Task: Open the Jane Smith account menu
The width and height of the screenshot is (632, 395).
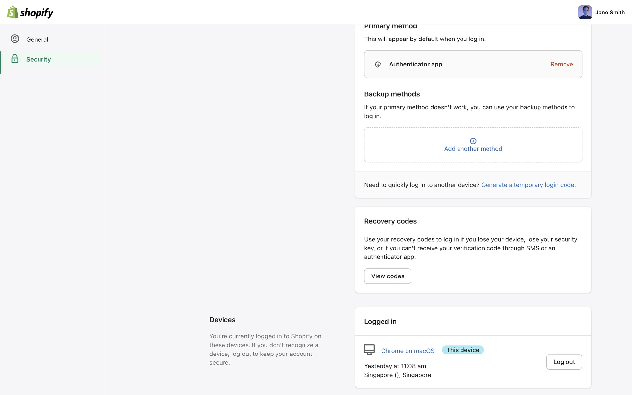Action: (x=610, y=12)
